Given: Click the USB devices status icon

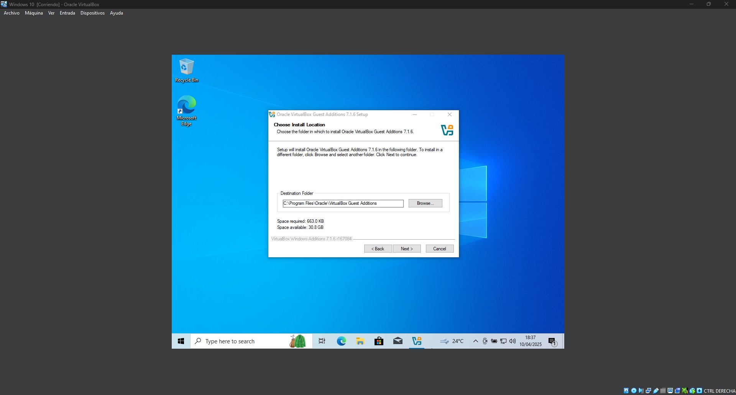Looking at the screenshot, I should (x=656, y=391).
